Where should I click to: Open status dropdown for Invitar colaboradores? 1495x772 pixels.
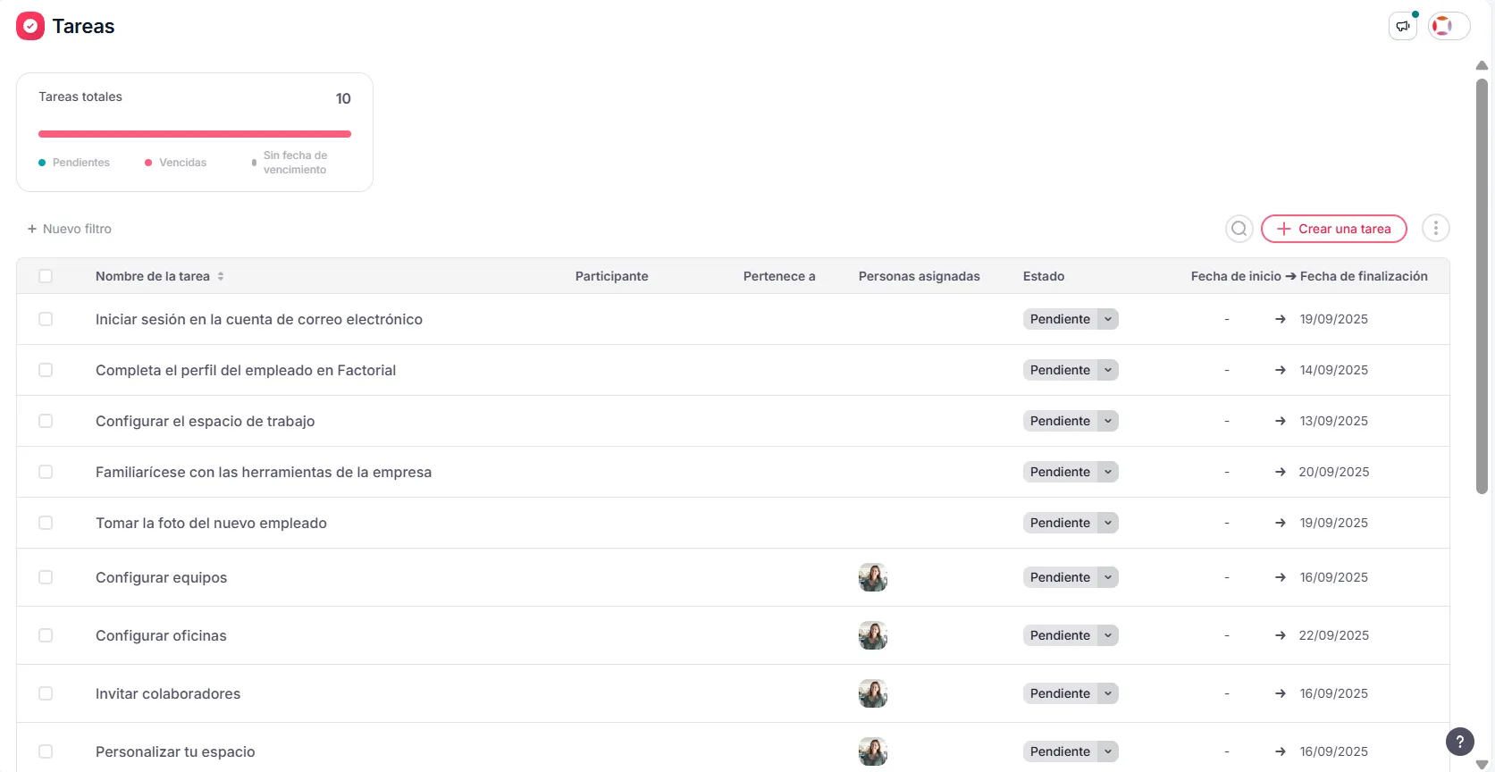[x=1108, y=693]
